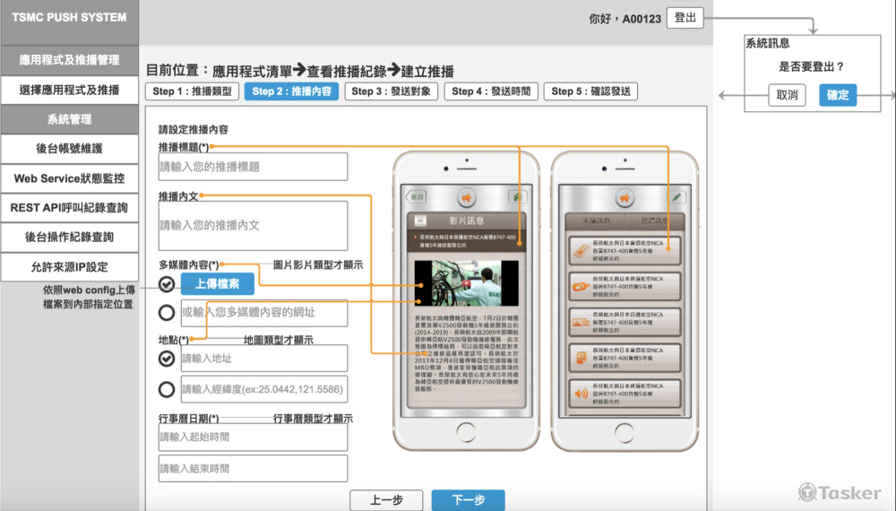Viewport: 896px width, 511px height.
Task: Confirm logout with 確定 button
Action: pos(838,95)
